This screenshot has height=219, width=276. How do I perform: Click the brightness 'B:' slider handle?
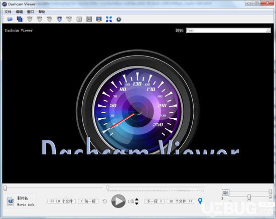(x=249, y=197)
